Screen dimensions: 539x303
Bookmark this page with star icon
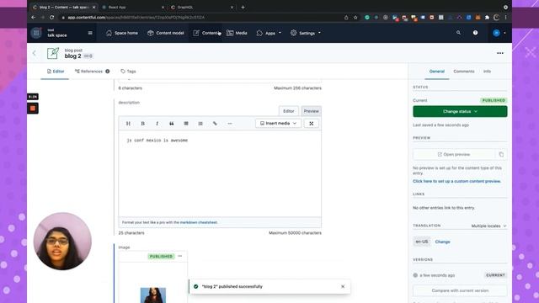point(355,17)
